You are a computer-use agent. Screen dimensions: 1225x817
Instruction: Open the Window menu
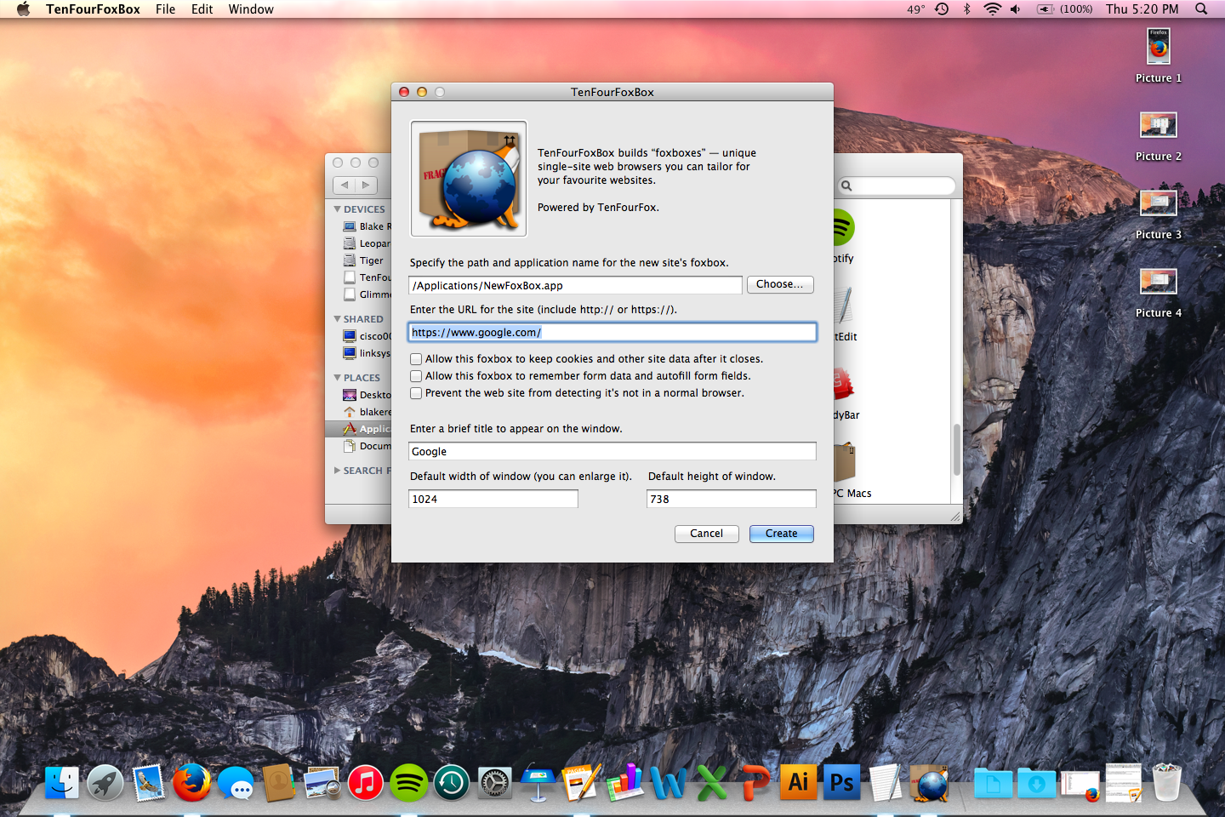pyautogui.click(x=251, y=9)
